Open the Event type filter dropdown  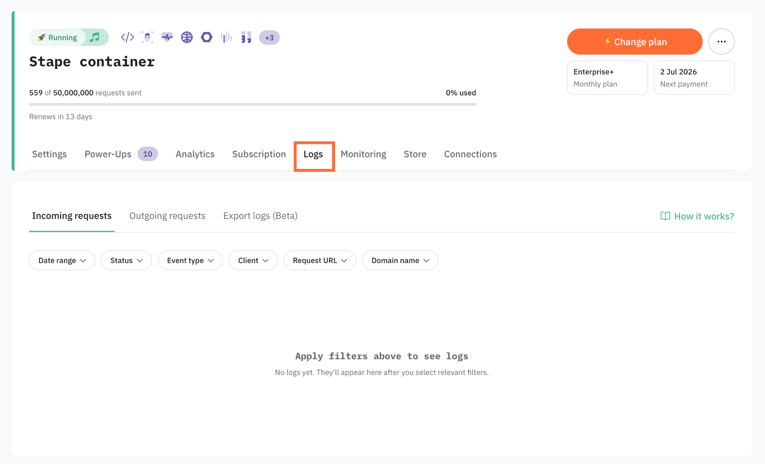coord(190,260)
